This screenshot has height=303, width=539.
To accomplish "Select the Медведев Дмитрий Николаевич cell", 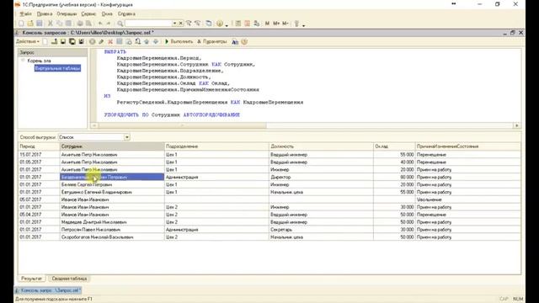I will [112, 222].
